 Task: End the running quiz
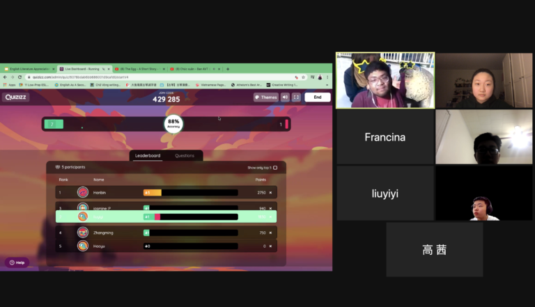(318, 97)
